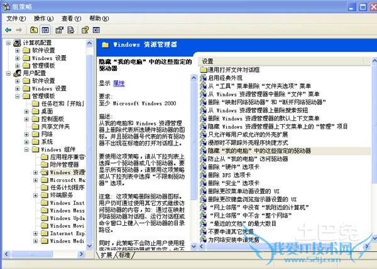Image resolution: width=377 pixels, height=269 pixels.
Task: Click the folder icon beside 共享文件夹
Action: pyautogui.click(x=36, y=127)
